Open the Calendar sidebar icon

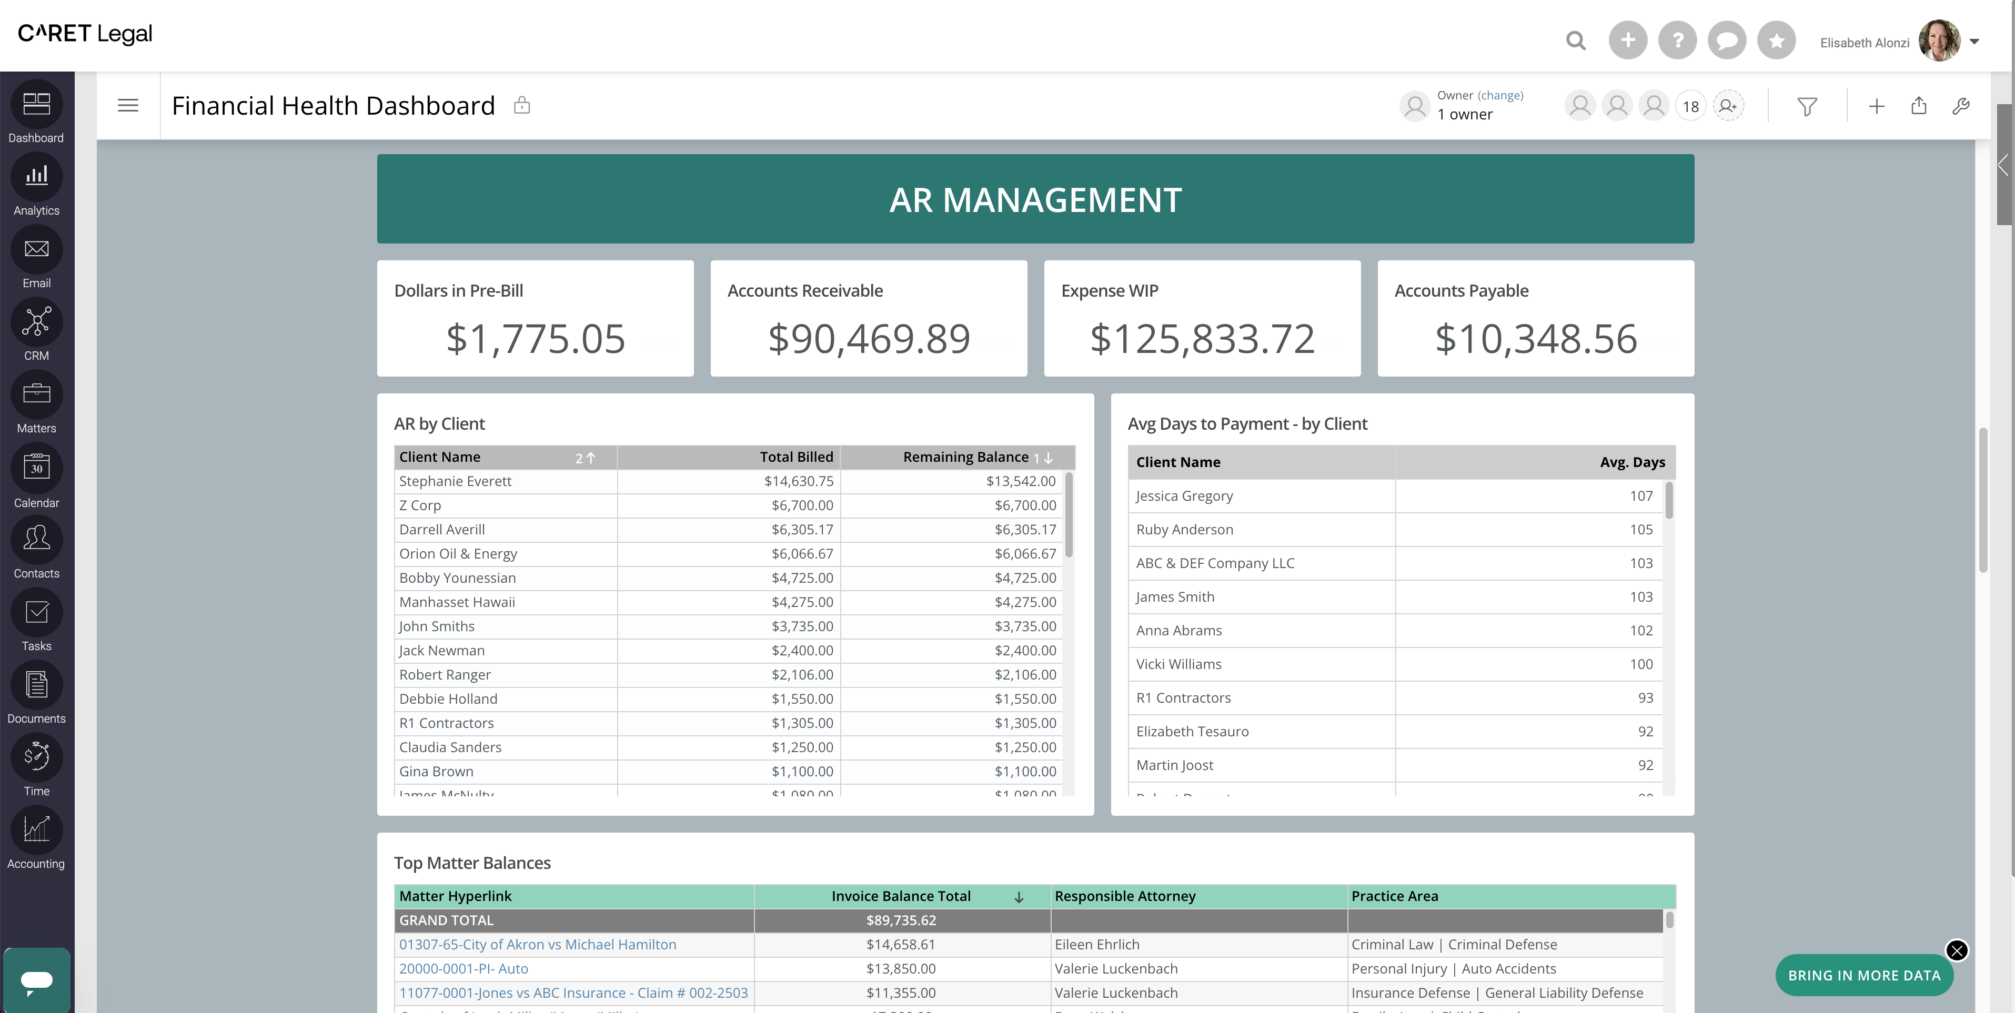(36, 468)
